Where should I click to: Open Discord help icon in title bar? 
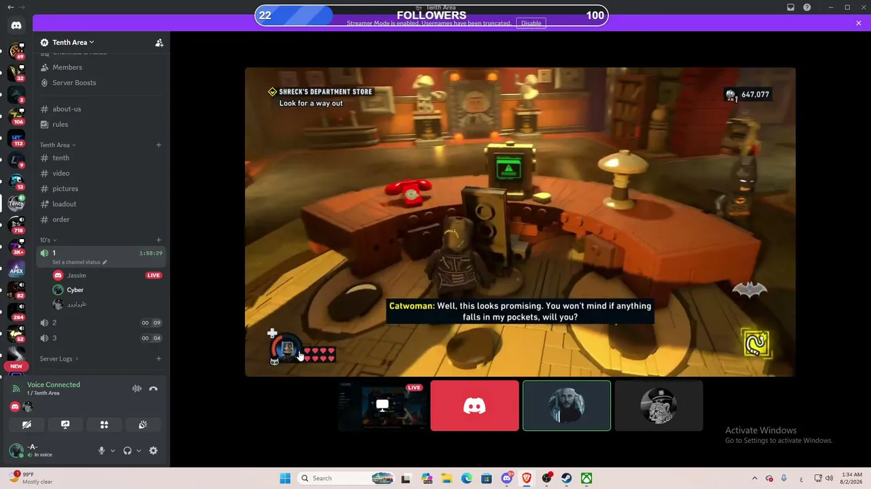tap(807, 7)
